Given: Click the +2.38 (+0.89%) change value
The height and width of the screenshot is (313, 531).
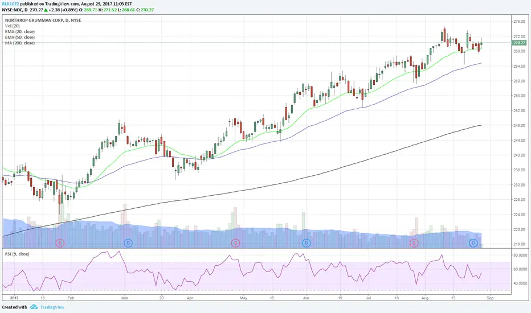Looking at the screenshot, I should point(63,10).
